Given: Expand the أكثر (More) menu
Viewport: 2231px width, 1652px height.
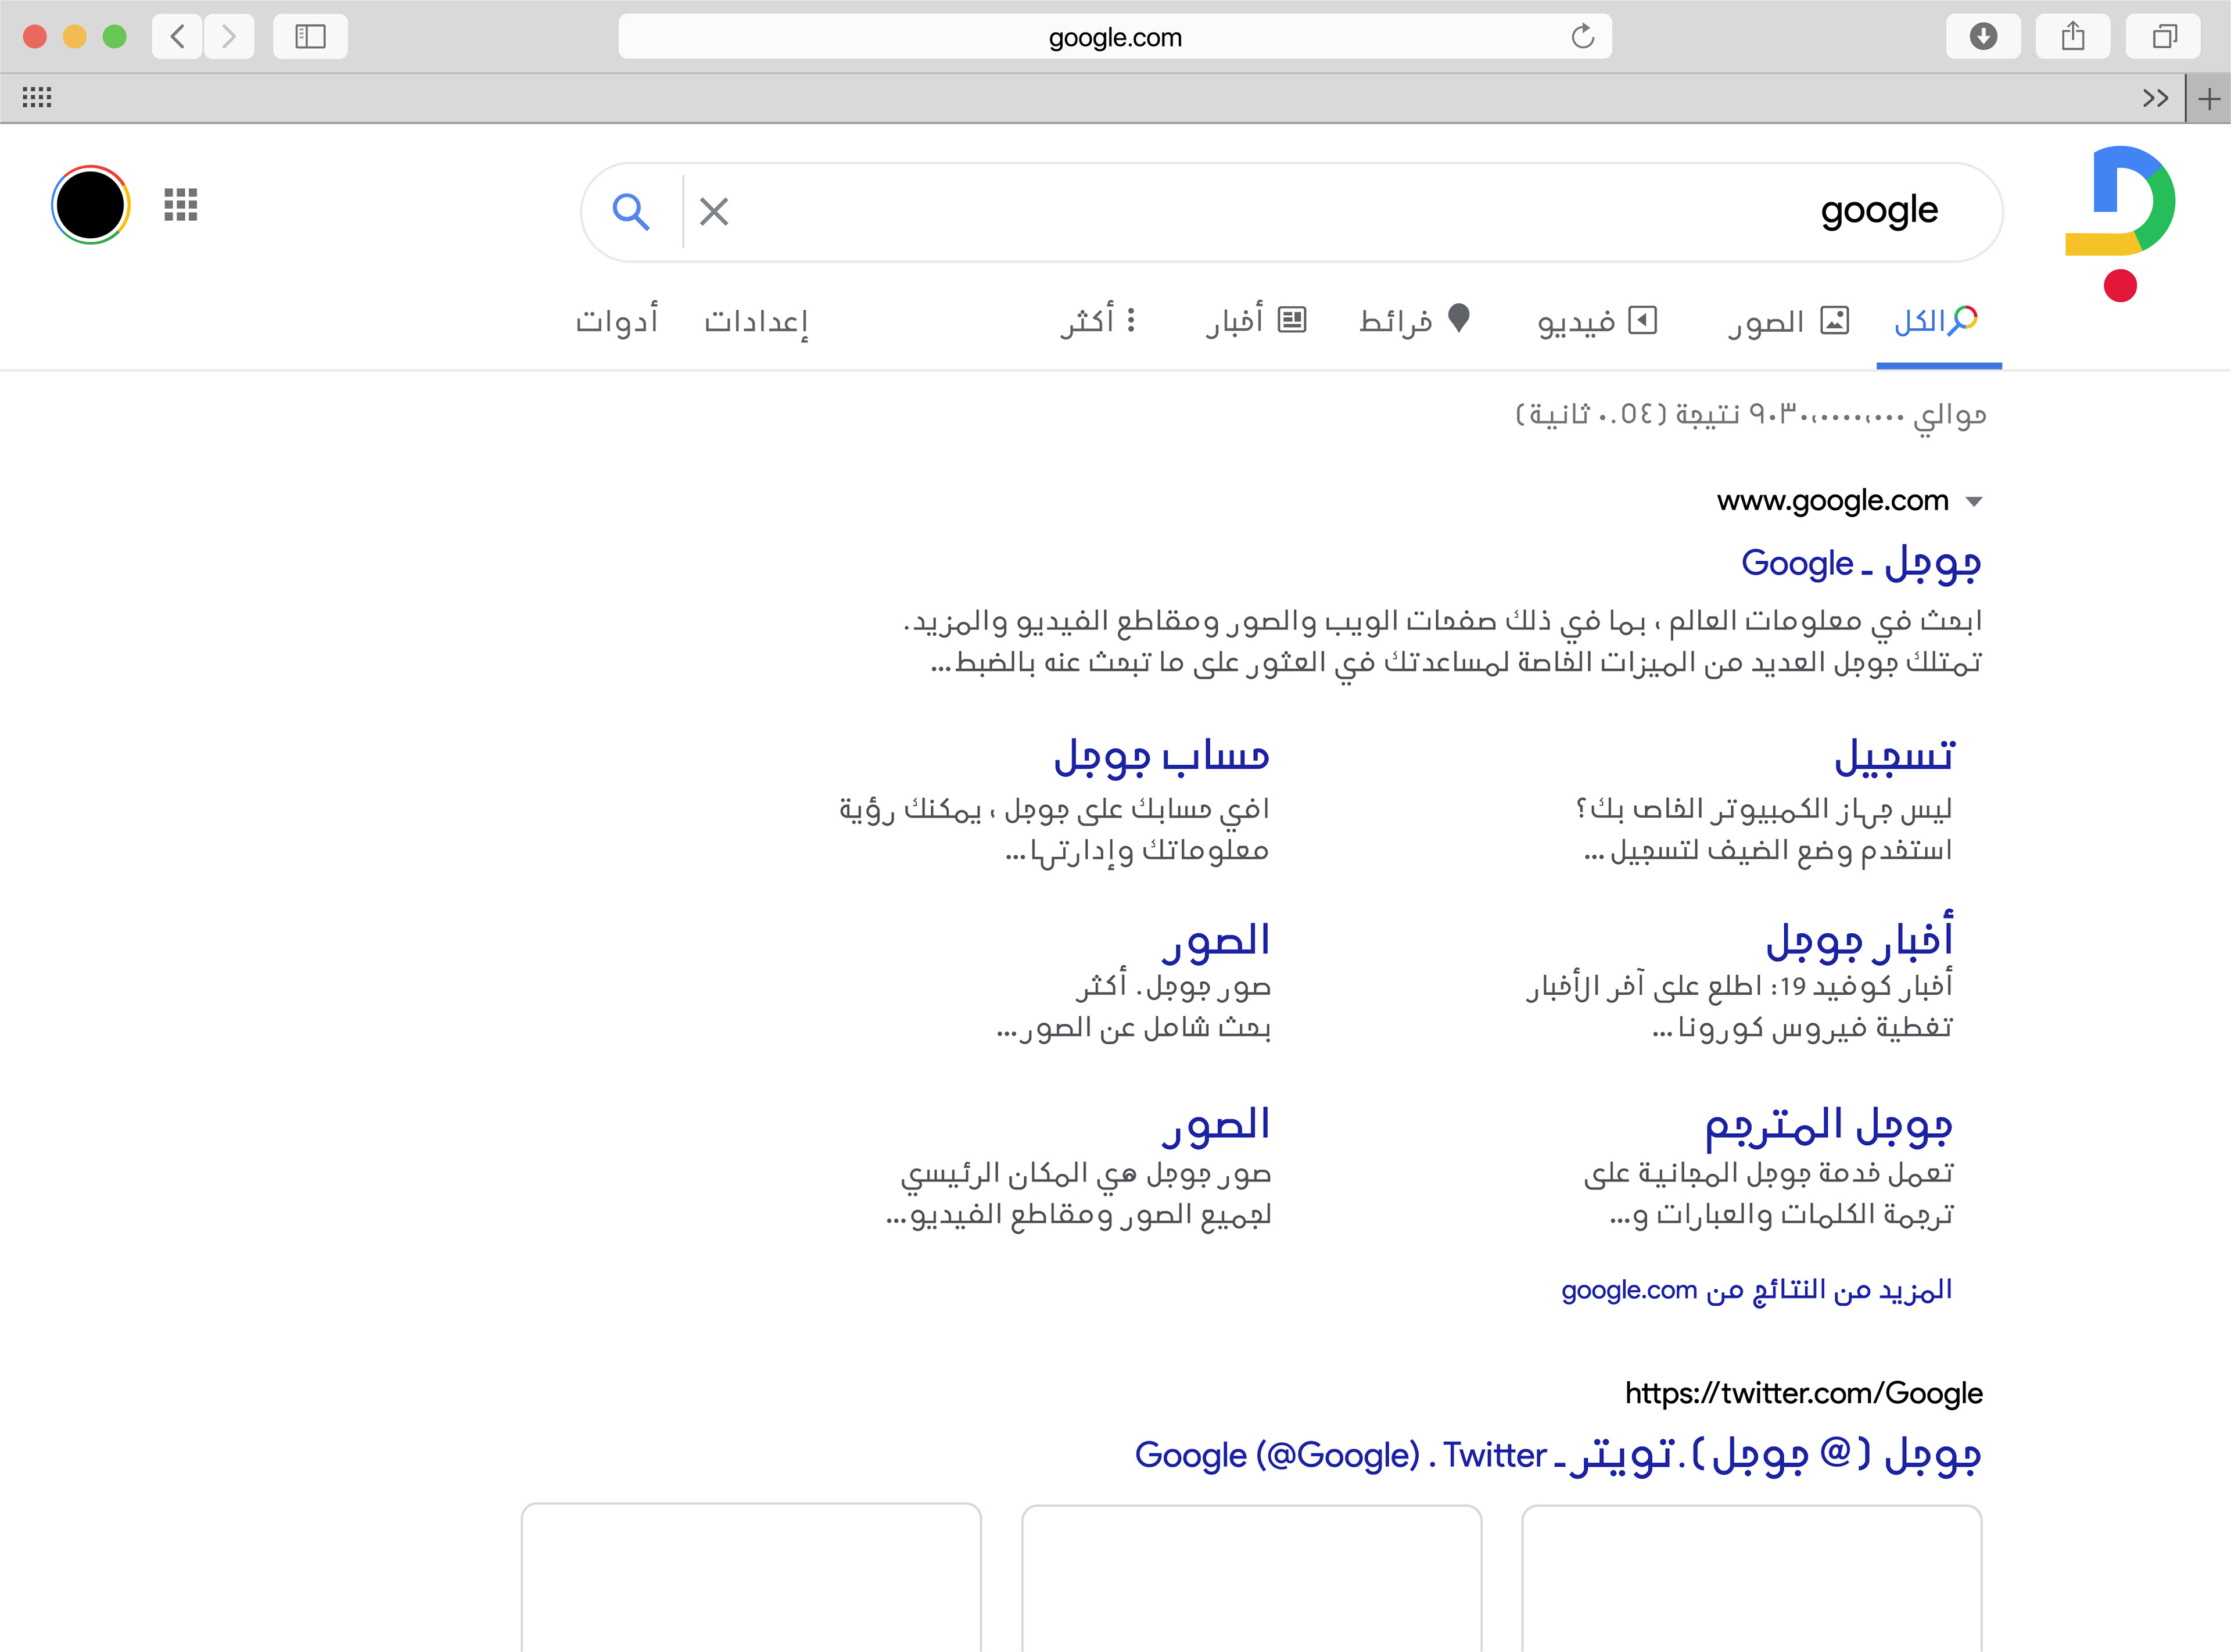Looking at the screenshot, I should coord(1099,321).
